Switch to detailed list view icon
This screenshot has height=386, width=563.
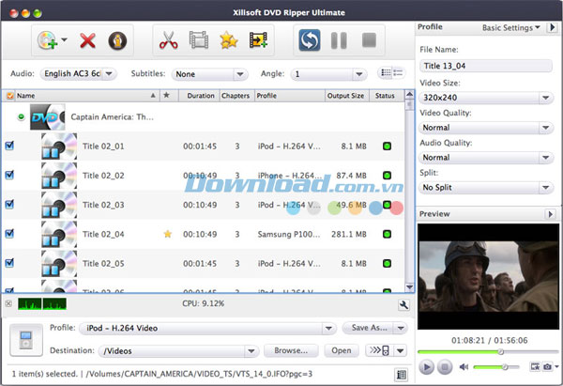[x=386, y=73]
